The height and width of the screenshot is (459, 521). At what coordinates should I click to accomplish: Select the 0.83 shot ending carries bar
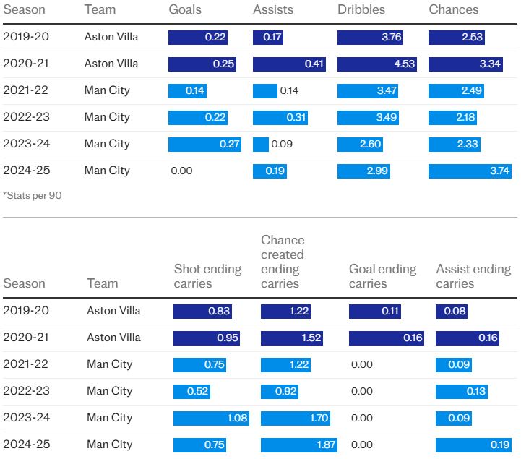(x=202, y=312)
